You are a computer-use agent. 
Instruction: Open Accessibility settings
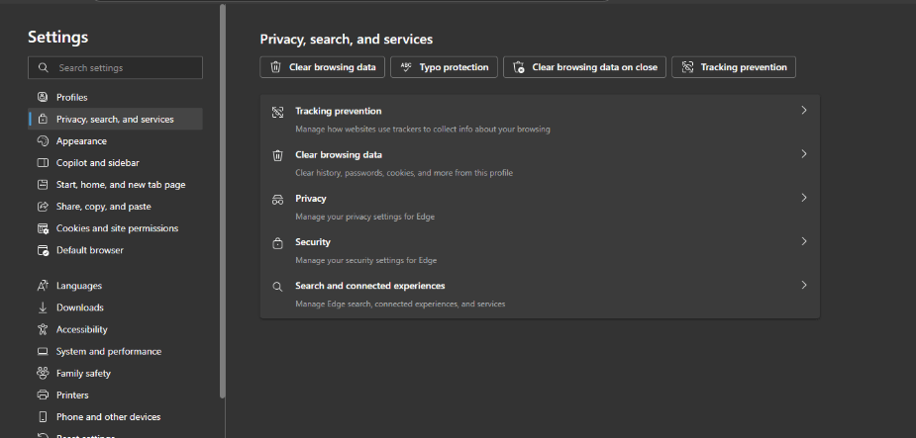click(x=115, y=329)
